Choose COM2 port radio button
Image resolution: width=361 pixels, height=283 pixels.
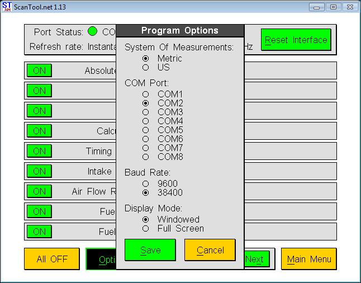[145, 103]
